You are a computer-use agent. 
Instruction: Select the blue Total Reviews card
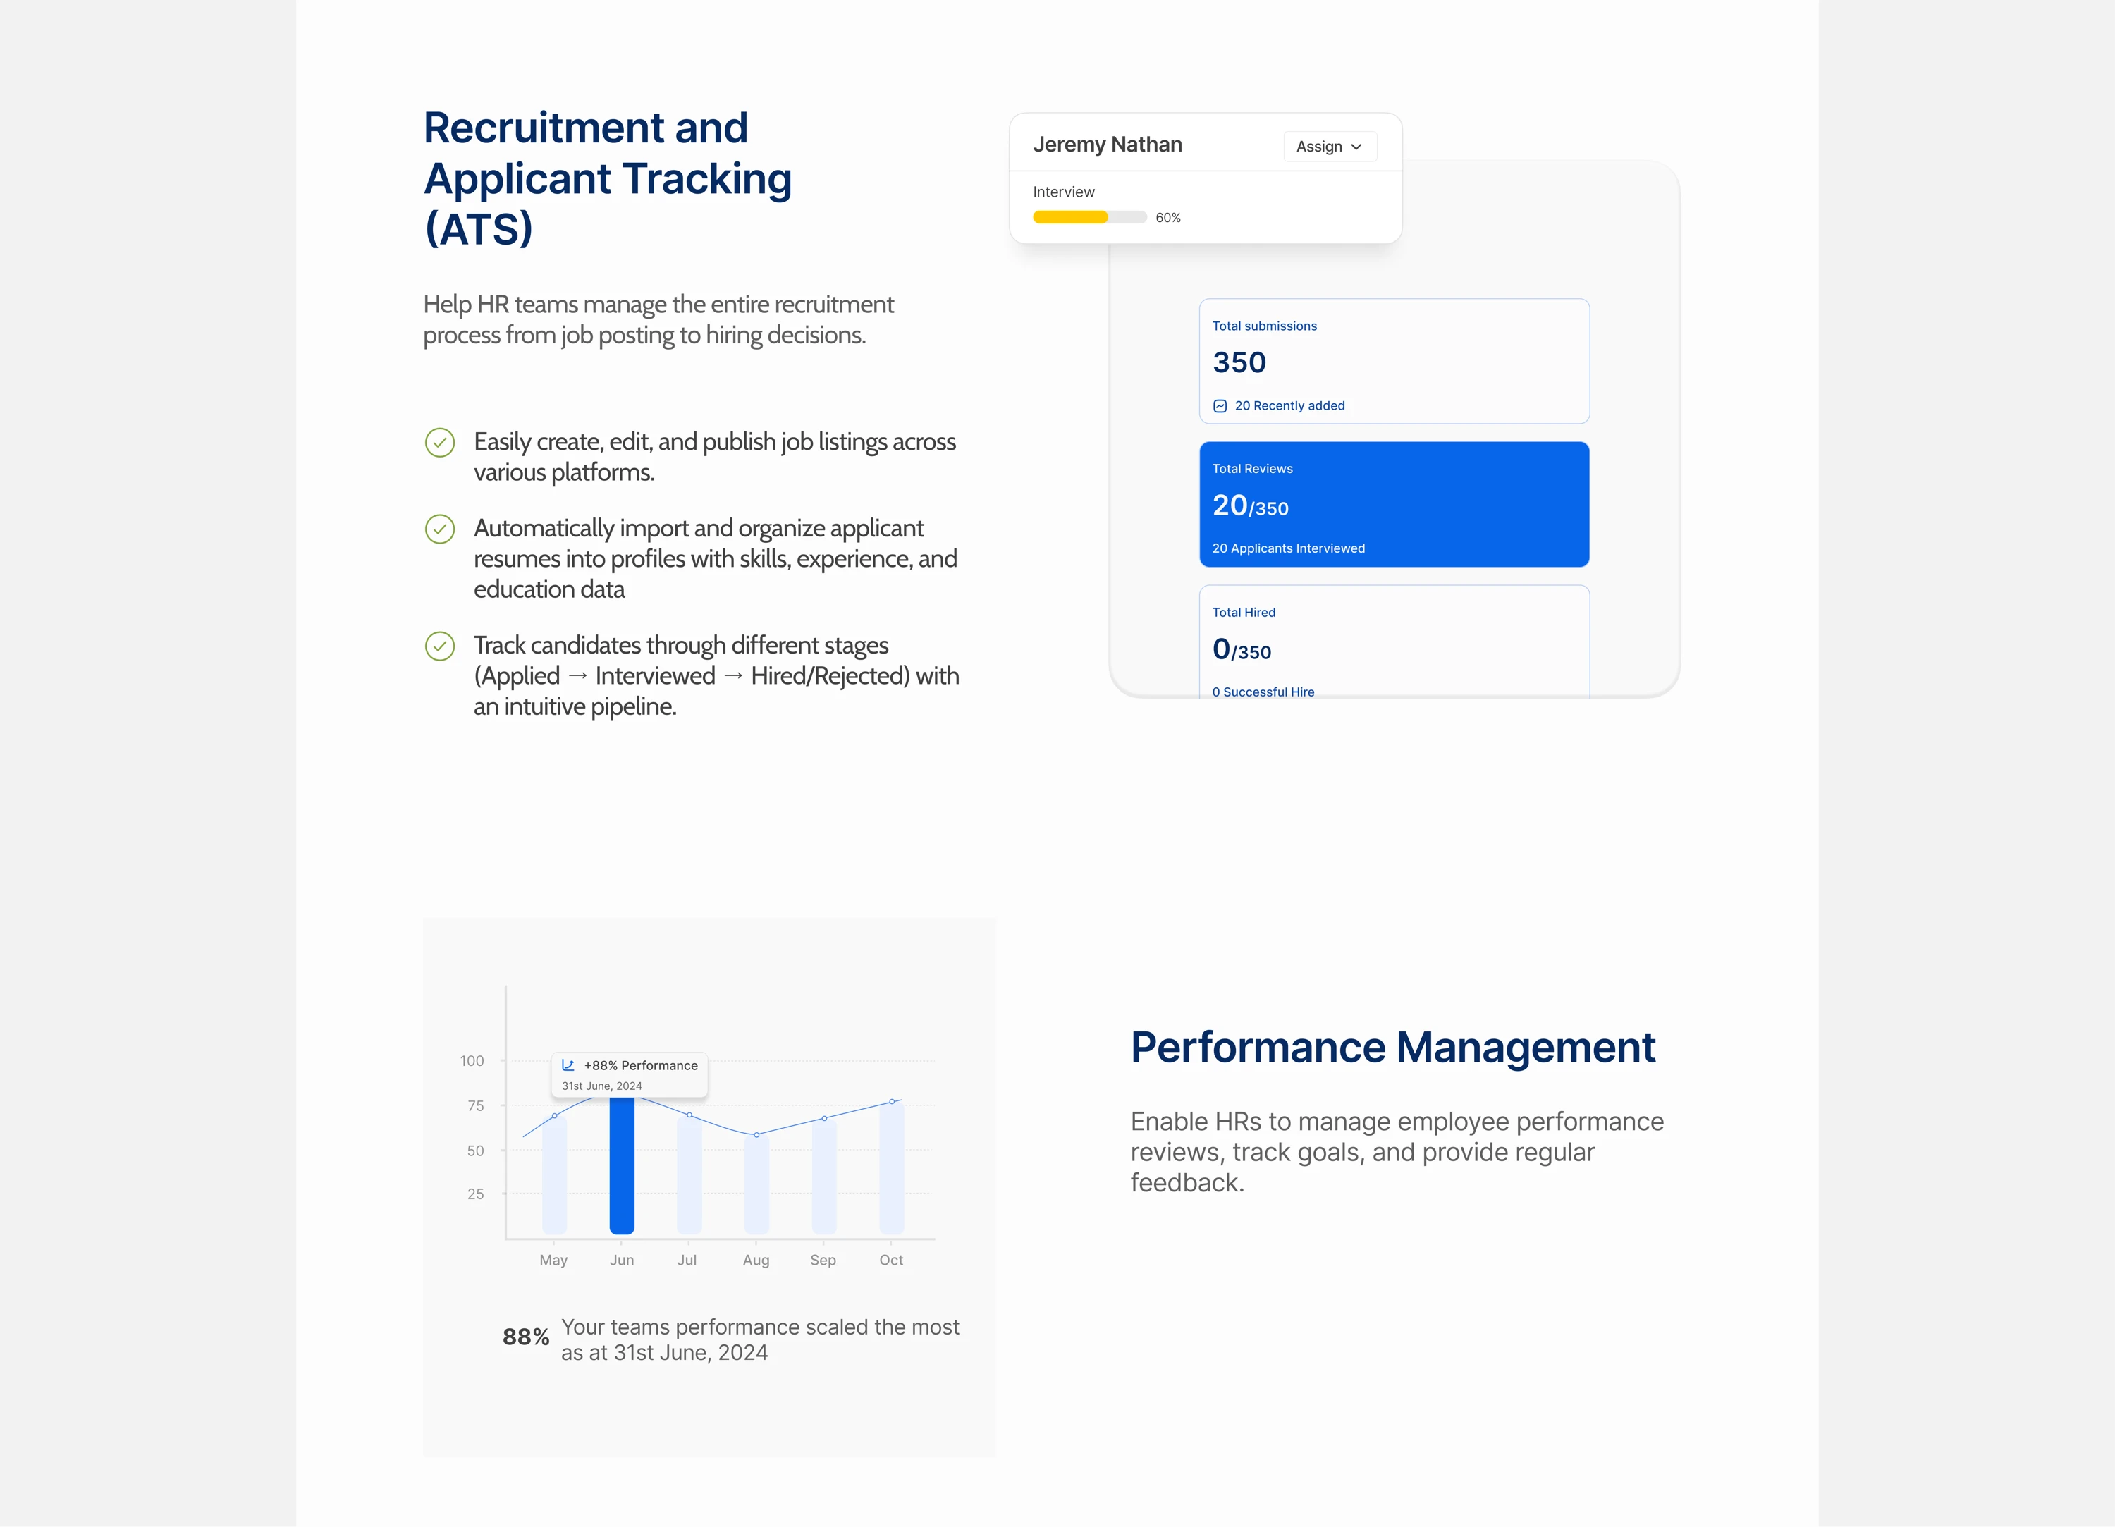[x=1394, y=505]
